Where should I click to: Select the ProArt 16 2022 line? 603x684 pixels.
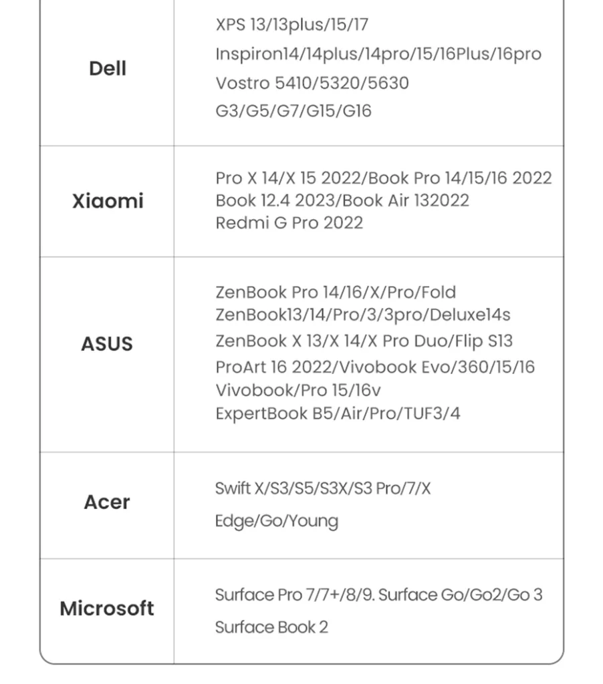(375, 367)
